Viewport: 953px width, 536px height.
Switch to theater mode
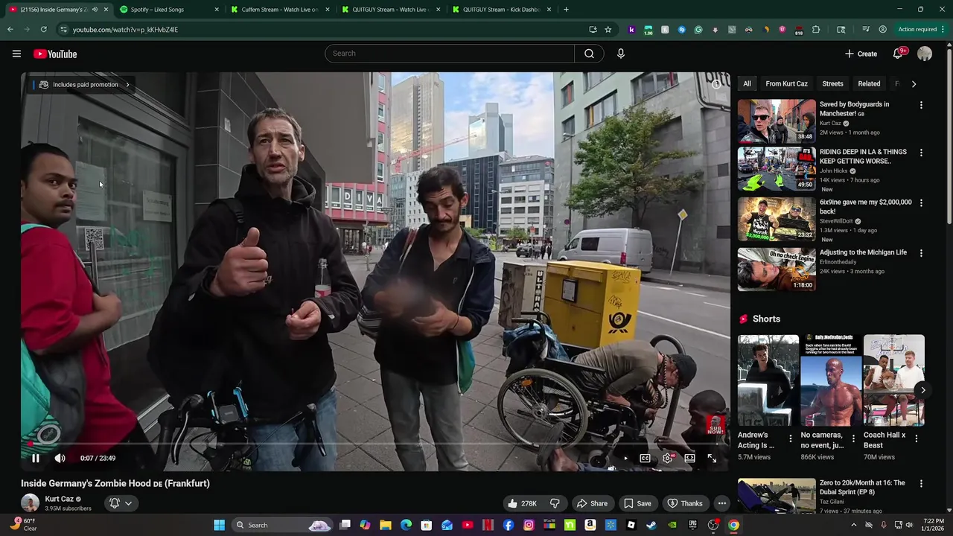pyautogui.click(x=690, y=459)
